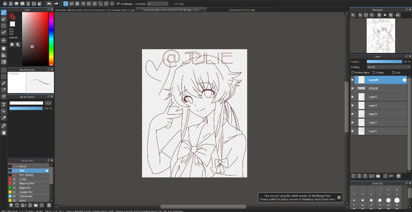This screenshot has width=412, height=212.
Task: Switch to anime-girl-valentine wallpaper tab
Action: 95,10
